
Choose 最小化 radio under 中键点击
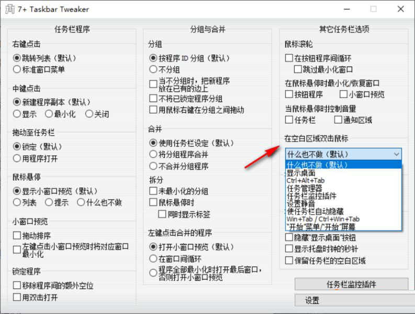[x=49, y=114]
